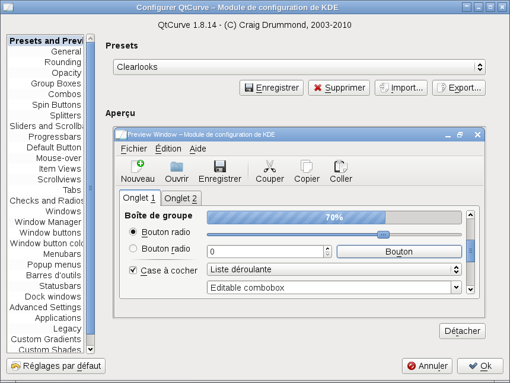Click the main window menu icon in title bar
Image resolution: width=510 pixels, height=383 pixels.
click(8, 7)
